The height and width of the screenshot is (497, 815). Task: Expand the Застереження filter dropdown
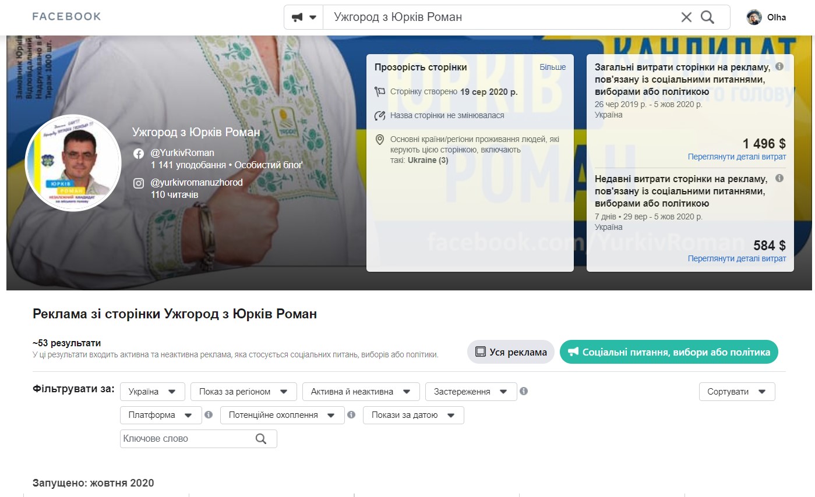point(471,392)
